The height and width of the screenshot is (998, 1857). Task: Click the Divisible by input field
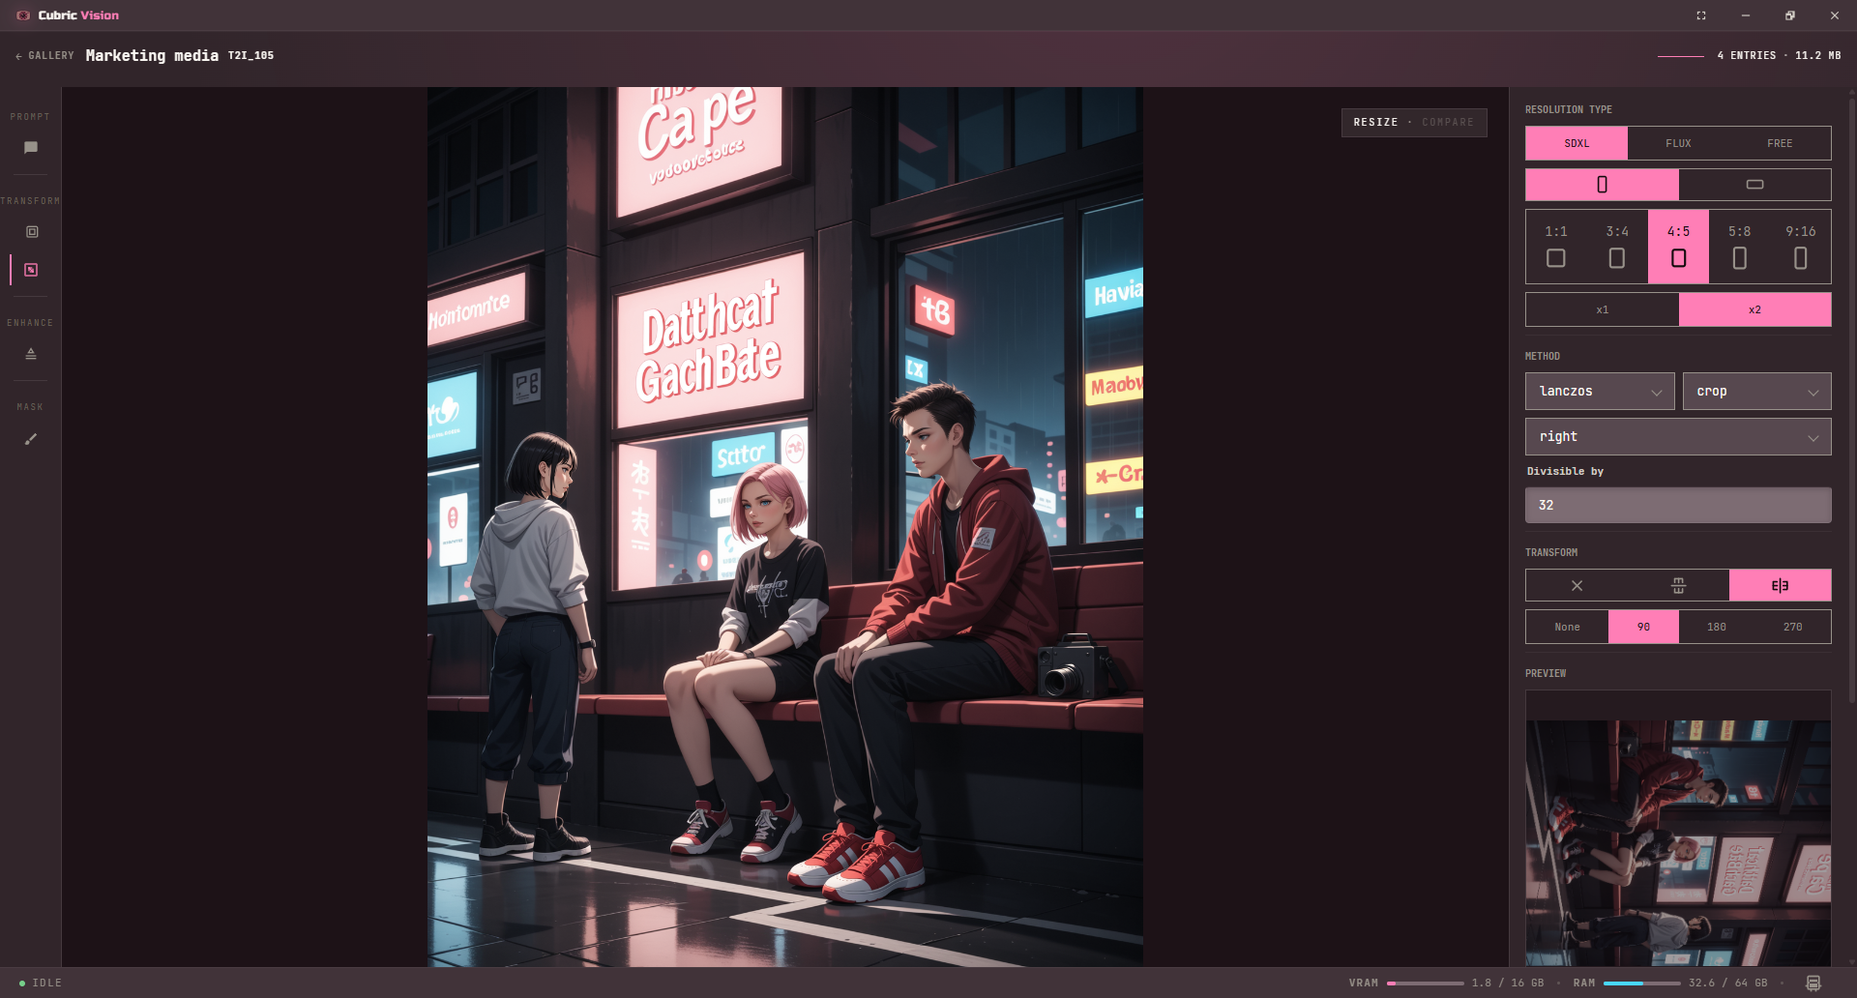click(x=1678, y=505)
